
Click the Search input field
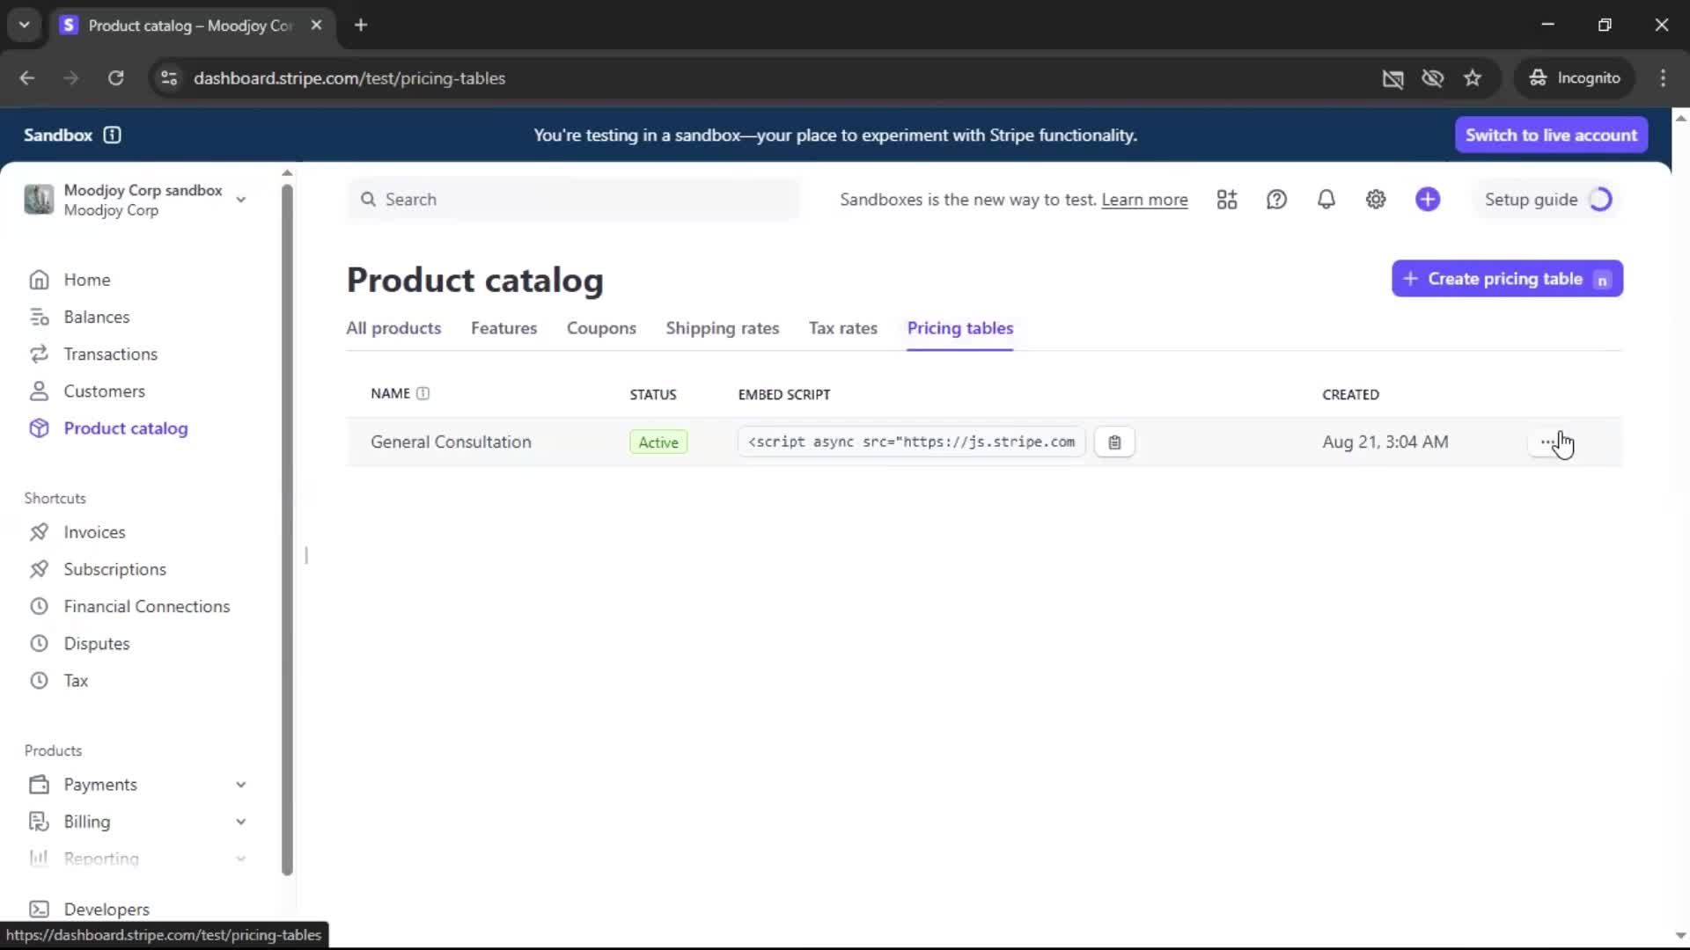pyautogui.click(x=572, y=200)
